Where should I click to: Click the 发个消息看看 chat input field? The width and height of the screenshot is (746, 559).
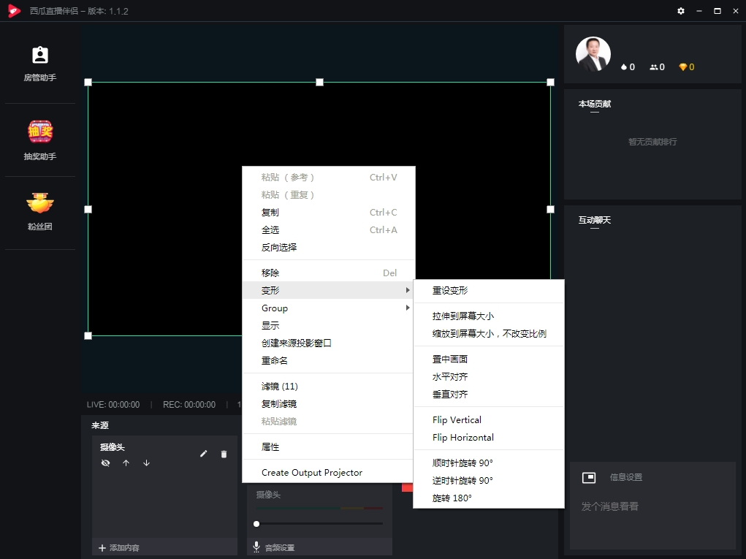[609, 506]
